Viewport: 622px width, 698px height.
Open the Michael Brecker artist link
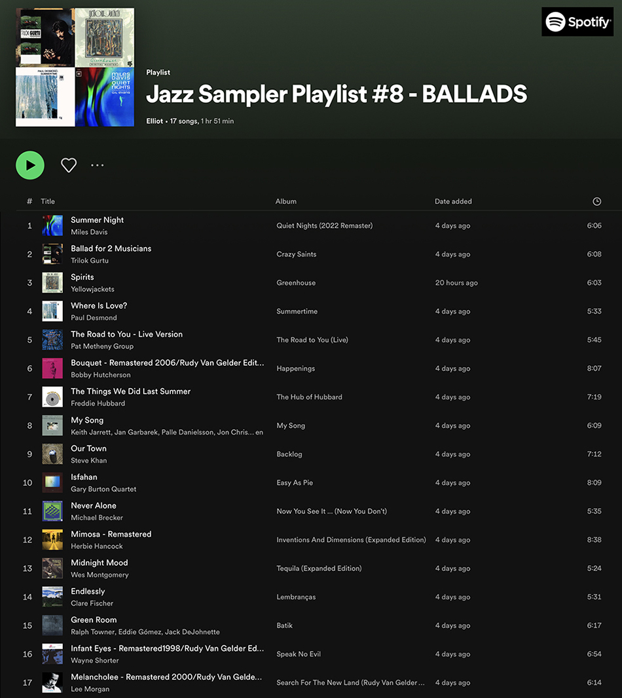(x=96, y=517)
